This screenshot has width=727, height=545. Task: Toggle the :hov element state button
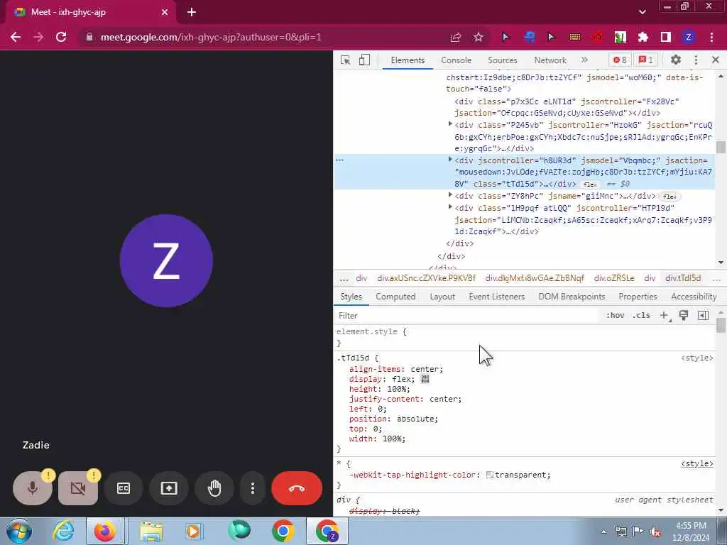[x=615, y=316]
